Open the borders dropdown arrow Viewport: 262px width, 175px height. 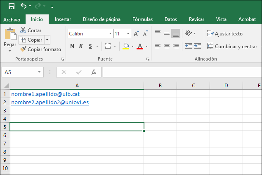point(115,46)
